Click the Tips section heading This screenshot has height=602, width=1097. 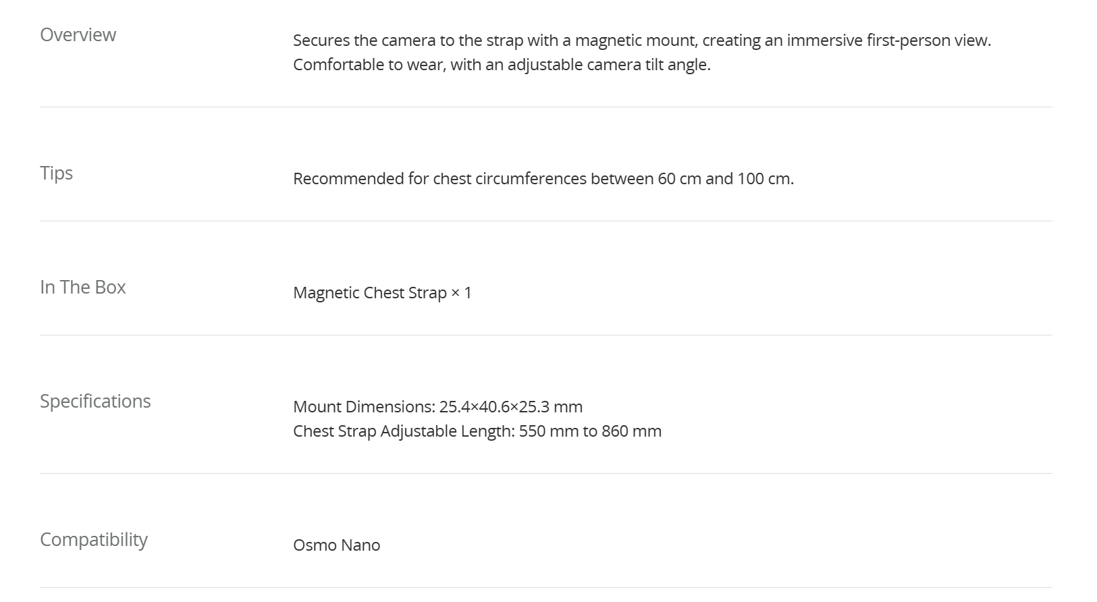click(x=56, y=173)
